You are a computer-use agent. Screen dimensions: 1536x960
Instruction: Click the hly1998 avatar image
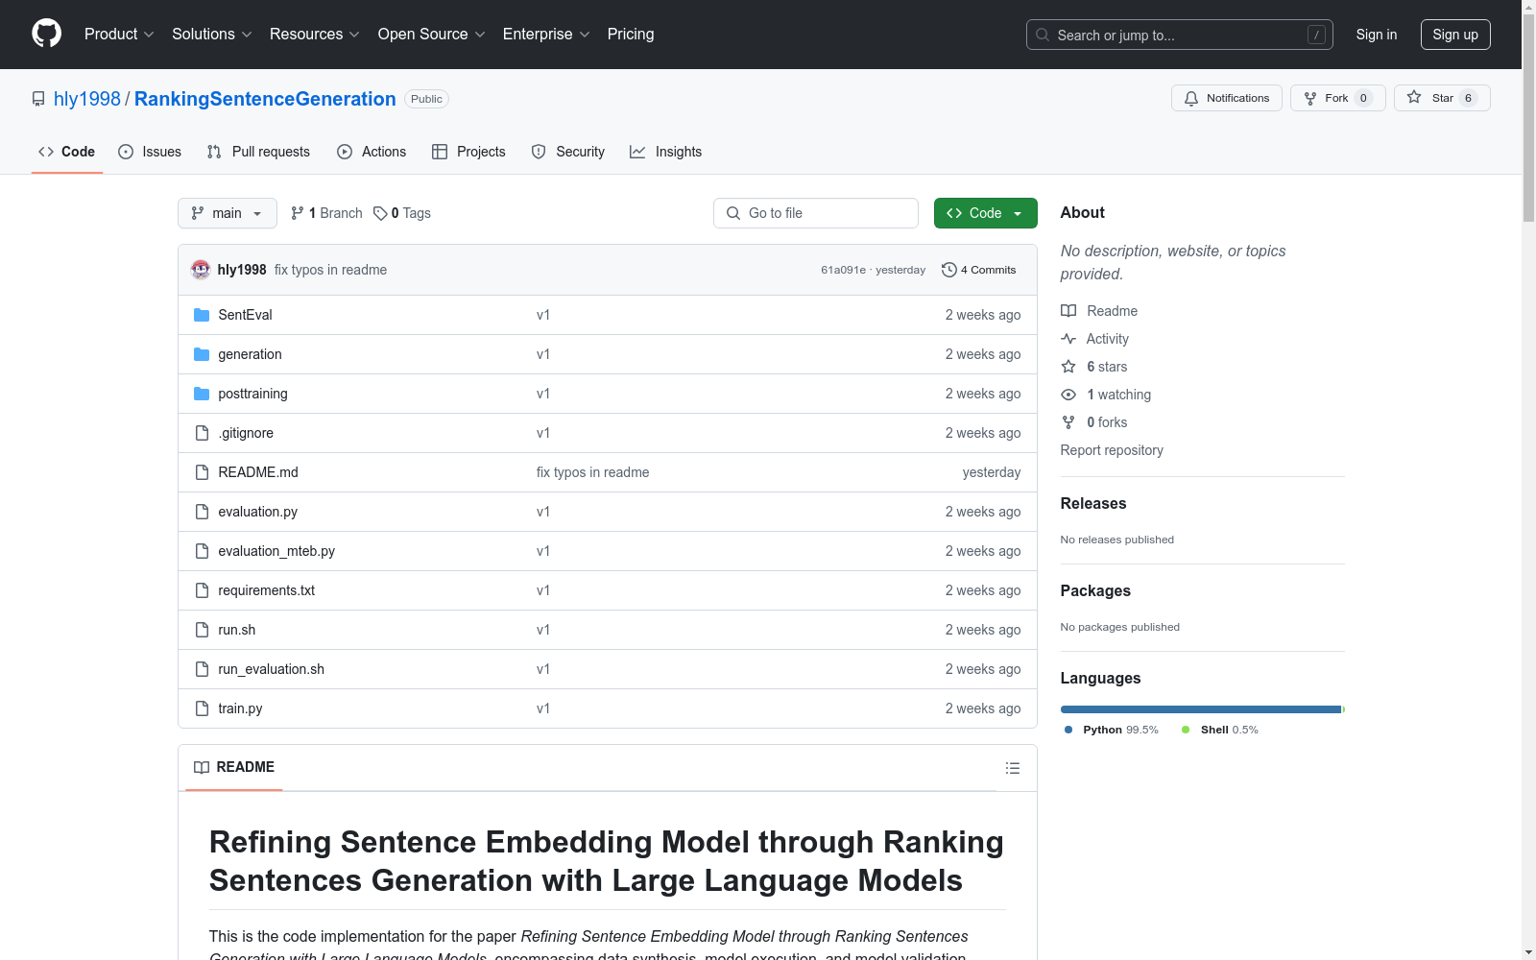click(201, 270)
